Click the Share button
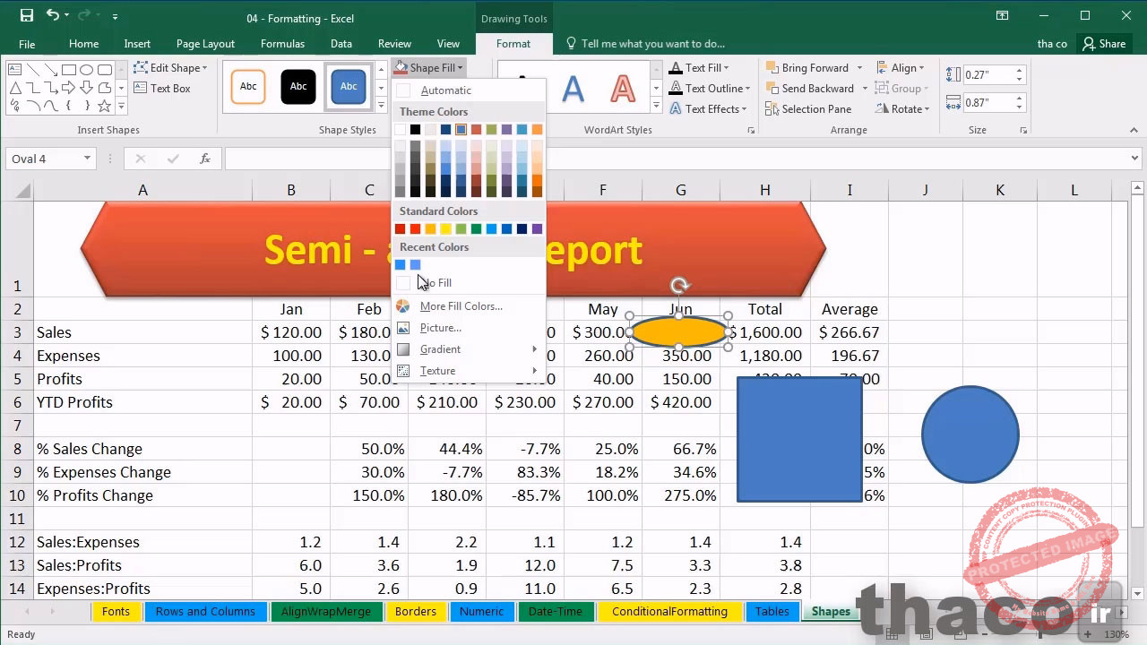The width and height of the screenshot is (1147, 645). point(1102,44)
